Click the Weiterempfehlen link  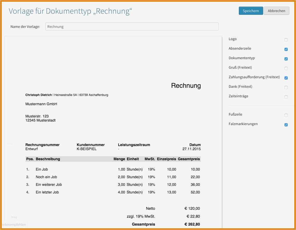point(13,224)
